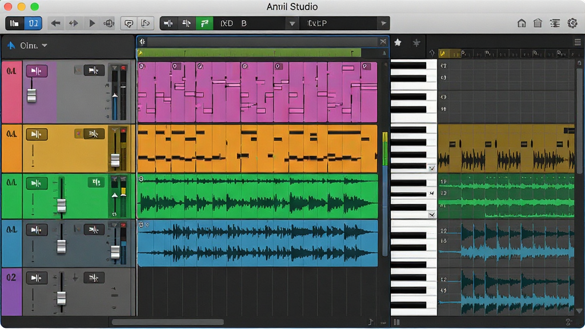Expand the DXD B dropdown arrow

click(292, 23)
